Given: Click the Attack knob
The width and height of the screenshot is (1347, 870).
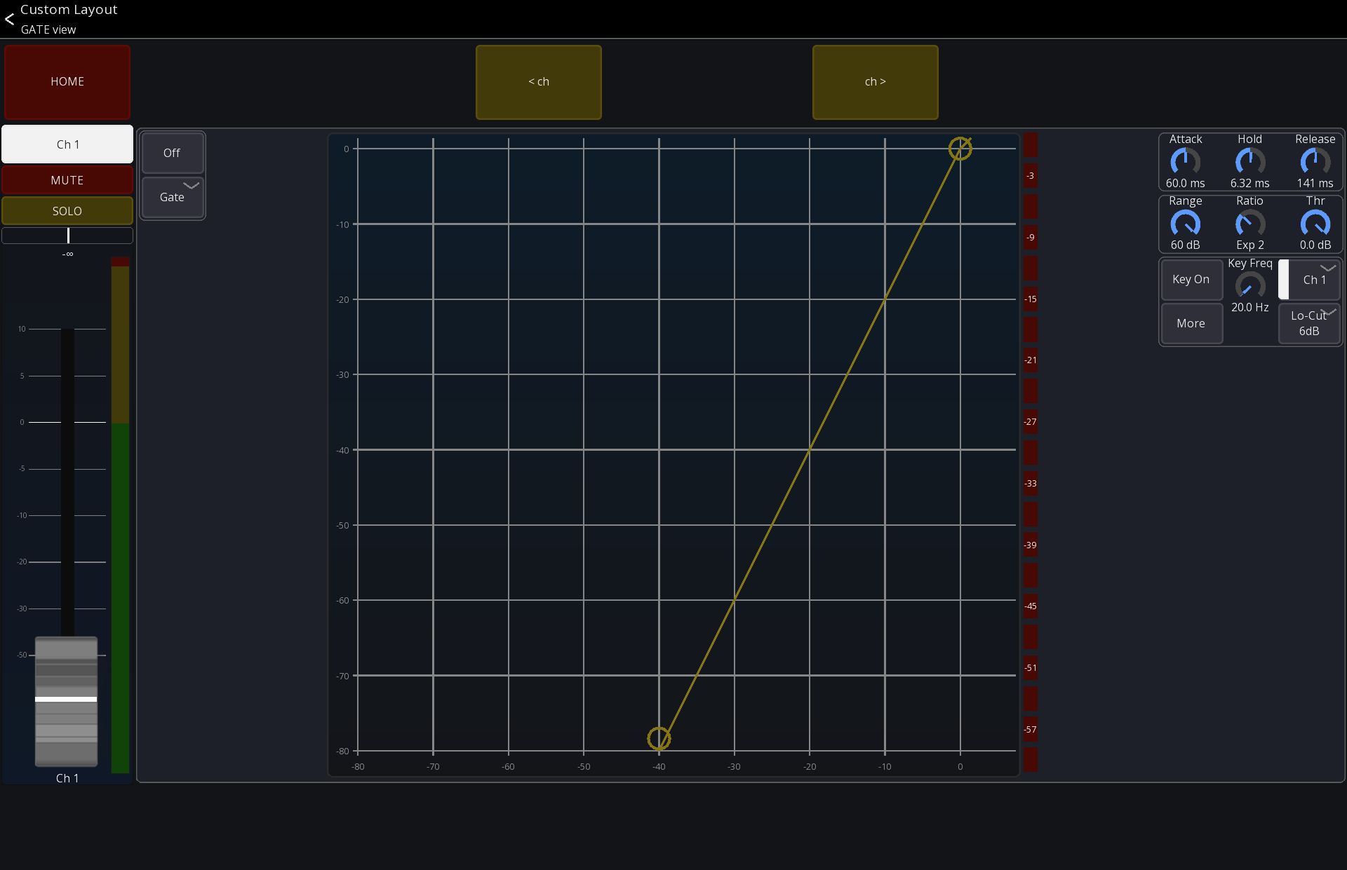Looking at the screenshot, I should [1185, 162].
